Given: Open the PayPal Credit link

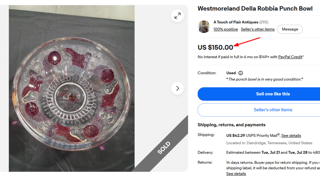Looking at the screenshot, I should [290, 57].
